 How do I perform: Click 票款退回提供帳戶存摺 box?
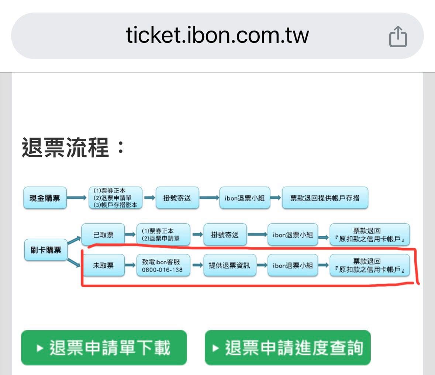(x=325, y=198)
